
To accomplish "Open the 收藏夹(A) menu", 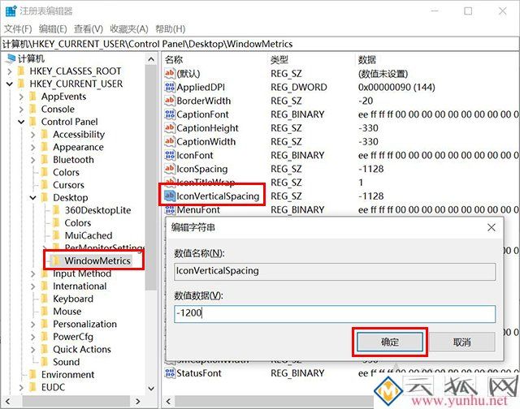I will coord(128,28).
